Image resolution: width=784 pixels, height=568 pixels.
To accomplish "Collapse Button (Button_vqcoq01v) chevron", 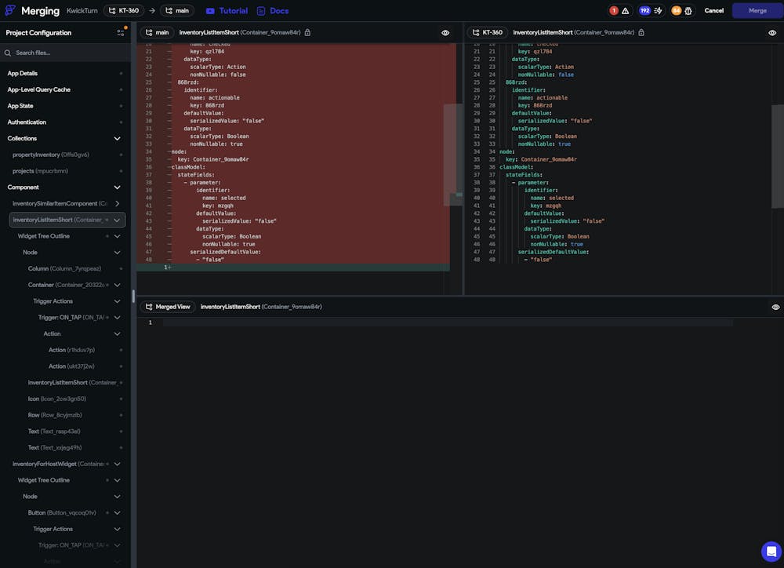I will point(117,512).
